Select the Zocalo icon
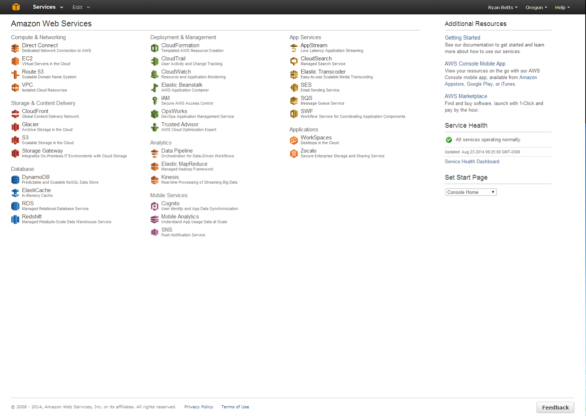Screen dimensions: 586x416 point(294,153)
